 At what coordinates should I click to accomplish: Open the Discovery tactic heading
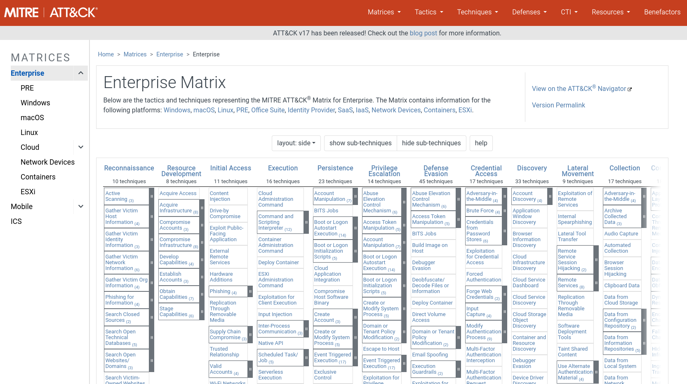pyautogui.click(x=532, y=168)
